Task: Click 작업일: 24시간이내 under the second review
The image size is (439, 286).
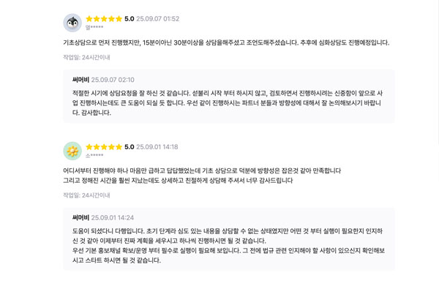Action: point(86,195)
